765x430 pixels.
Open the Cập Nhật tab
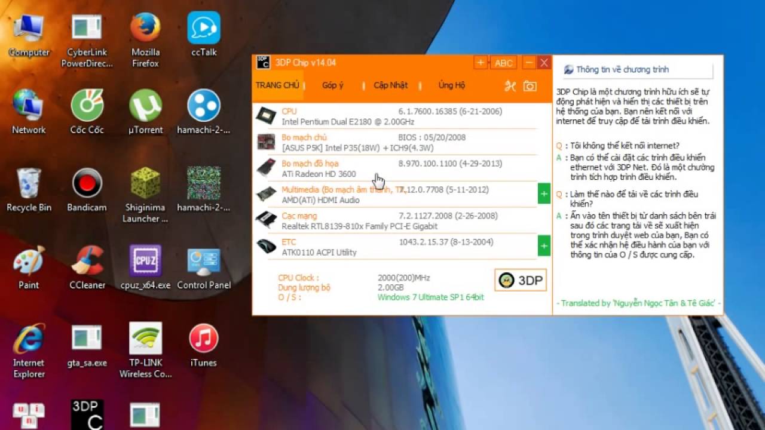tap(391, 85)
